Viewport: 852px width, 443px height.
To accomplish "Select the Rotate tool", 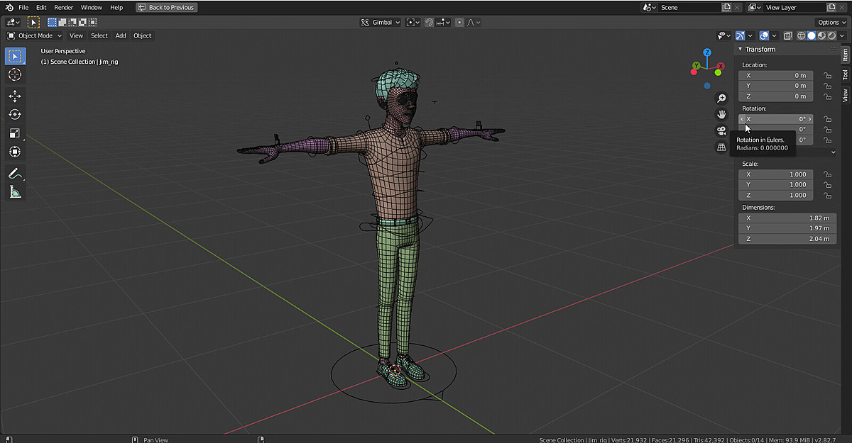I will pos(15,114).
